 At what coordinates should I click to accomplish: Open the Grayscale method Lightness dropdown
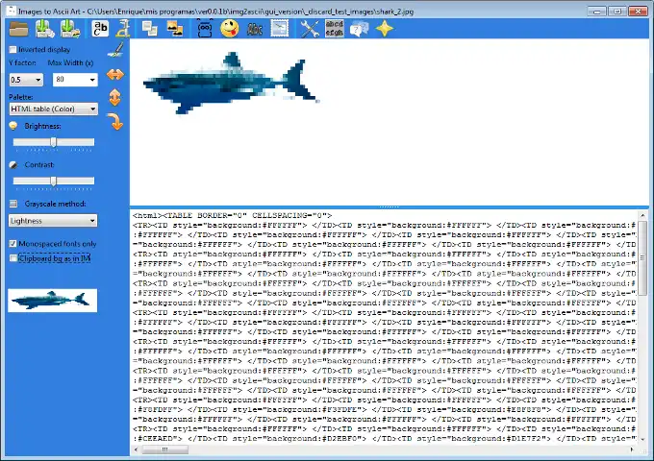point(53,221)
